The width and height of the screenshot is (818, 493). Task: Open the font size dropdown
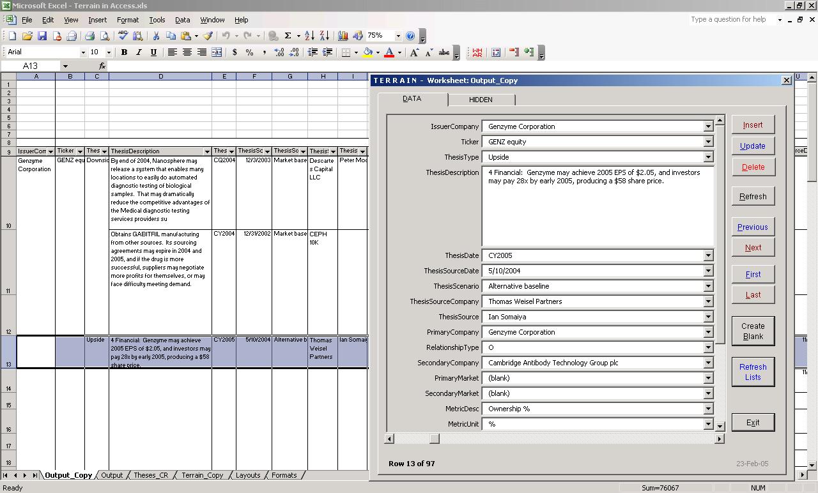point(109,52)
